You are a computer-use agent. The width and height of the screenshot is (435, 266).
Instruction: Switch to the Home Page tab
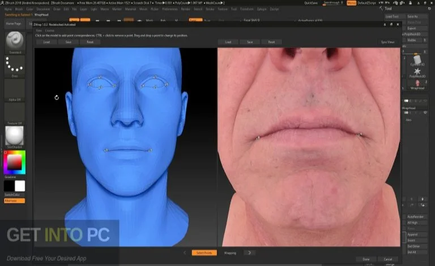(14, 24)
